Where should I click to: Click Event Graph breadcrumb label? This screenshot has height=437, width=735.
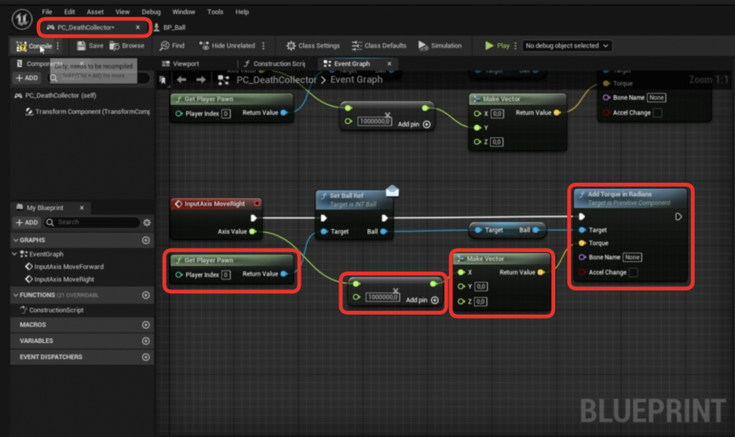tap(357, 79)
